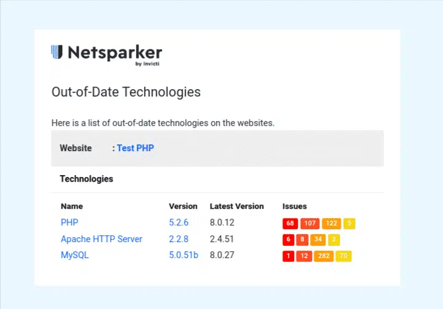Image resolution: width=443 pixels, height=309 pixels.
Task: Open the Test PHP website link
Action: click(135, 148)
